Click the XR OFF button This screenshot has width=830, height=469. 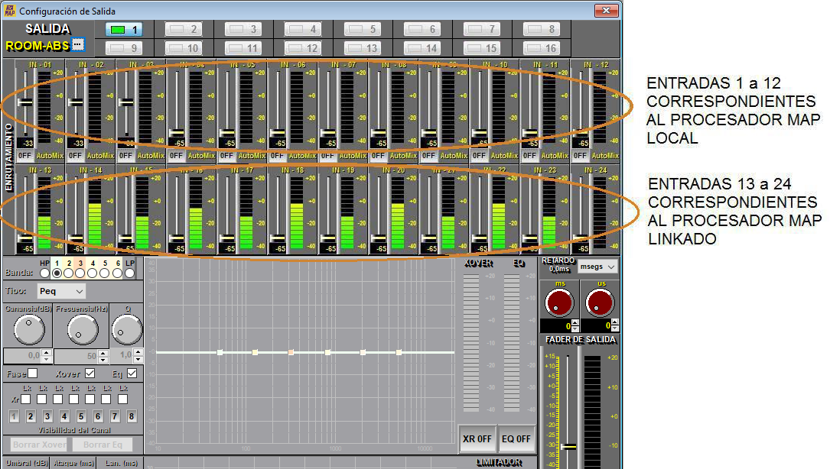click(477, 439)
